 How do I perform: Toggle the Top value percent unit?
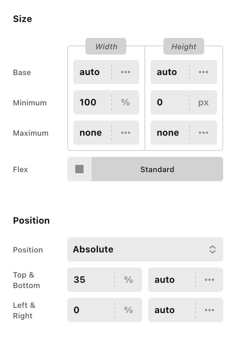pyautogui.click(x=129, y=280)
